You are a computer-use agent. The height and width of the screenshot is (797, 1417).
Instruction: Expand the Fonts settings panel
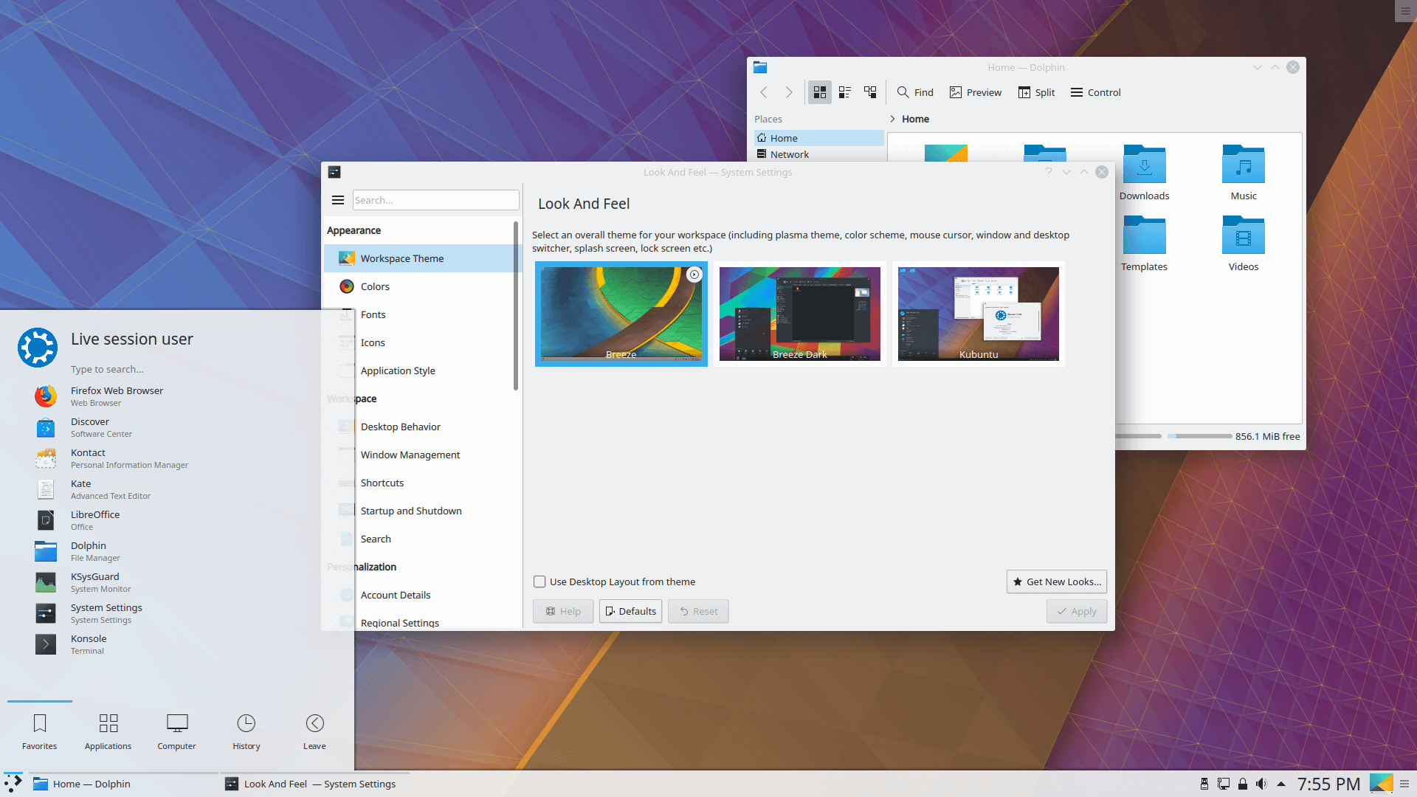[373, 314]
